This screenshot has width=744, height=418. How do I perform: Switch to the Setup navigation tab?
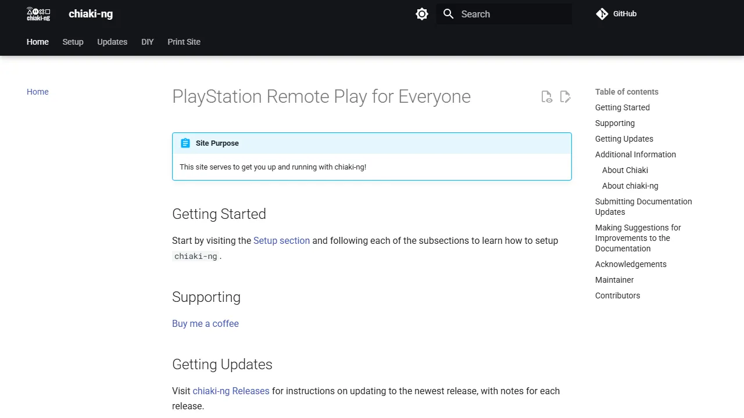[x=73, y=42]
